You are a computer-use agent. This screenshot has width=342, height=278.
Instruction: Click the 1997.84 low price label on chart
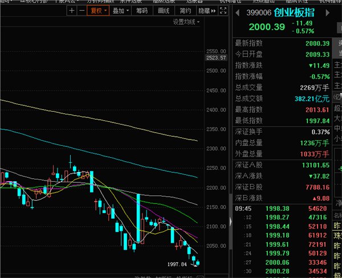point(178,264)
